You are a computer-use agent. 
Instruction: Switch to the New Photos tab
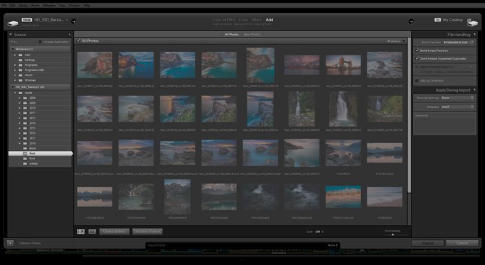[252, 35]
